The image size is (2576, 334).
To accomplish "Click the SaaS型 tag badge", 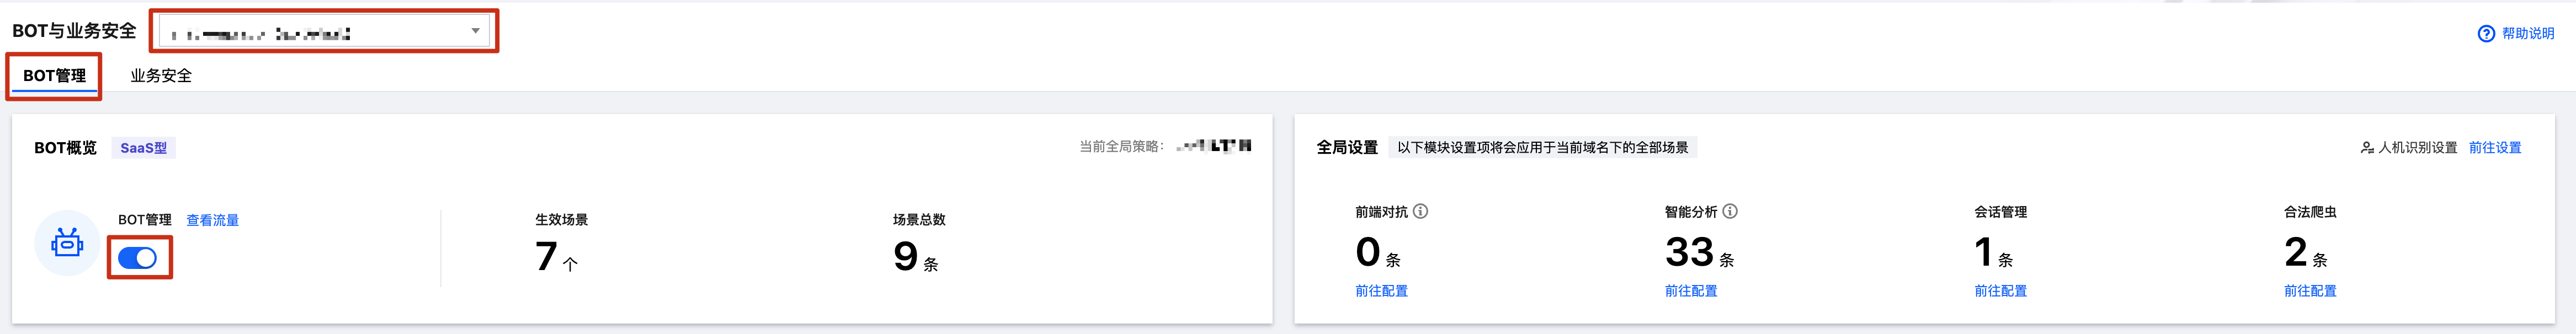I will (143, 148).
